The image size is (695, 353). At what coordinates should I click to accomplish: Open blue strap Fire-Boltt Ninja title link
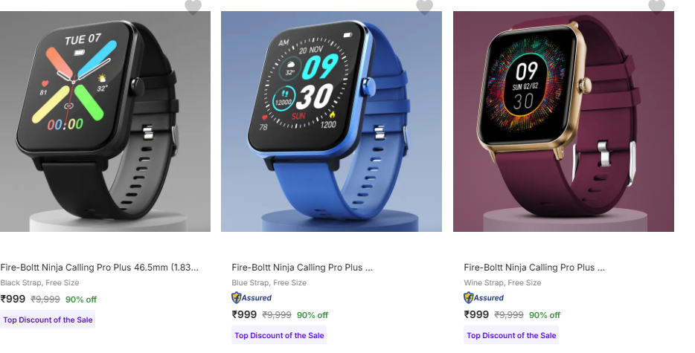[x=302, y=268]
